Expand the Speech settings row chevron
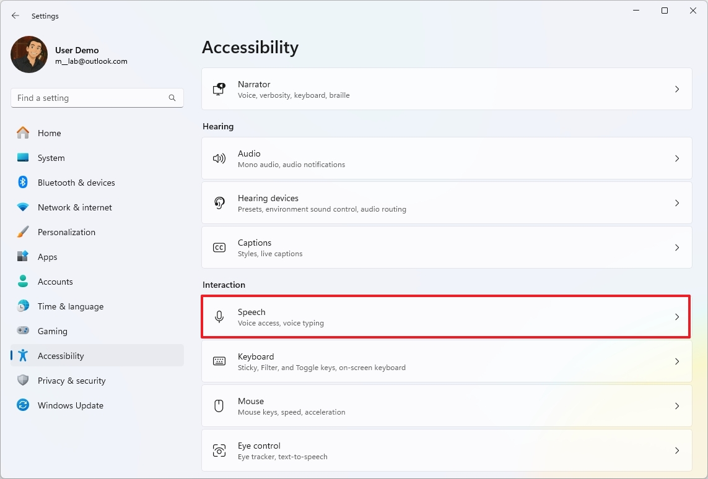 (x=677, y=316)
